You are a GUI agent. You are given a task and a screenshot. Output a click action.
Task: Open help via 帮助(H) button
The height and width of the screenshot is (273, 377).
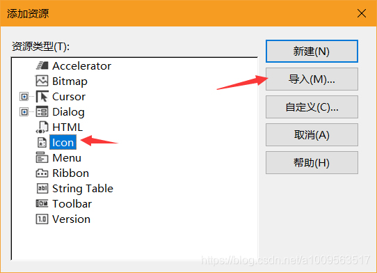(x=312, y=163)
